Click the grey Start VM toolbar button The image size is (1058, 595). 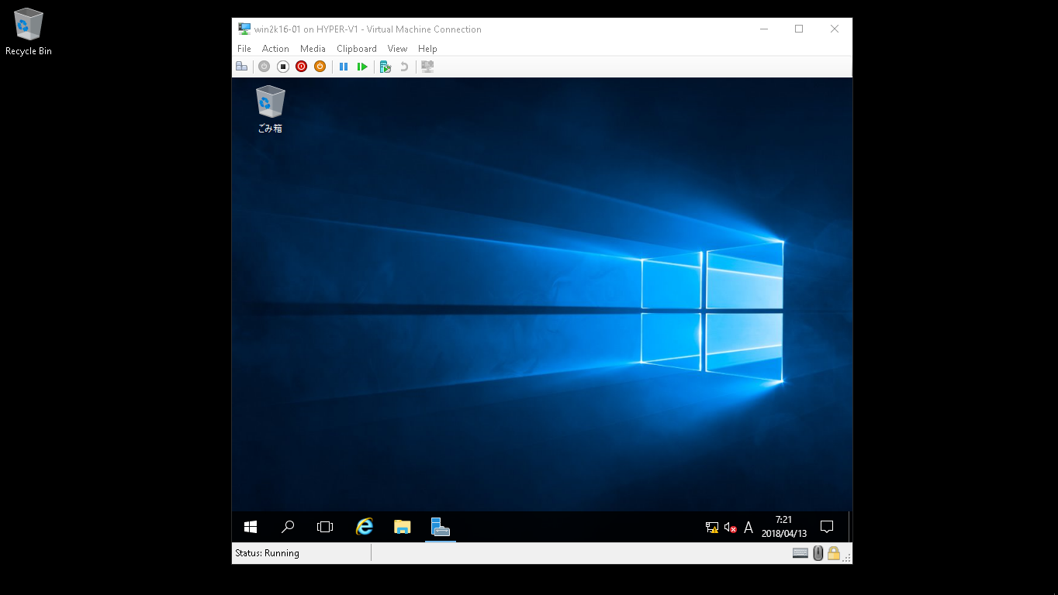tap(264, 67)
